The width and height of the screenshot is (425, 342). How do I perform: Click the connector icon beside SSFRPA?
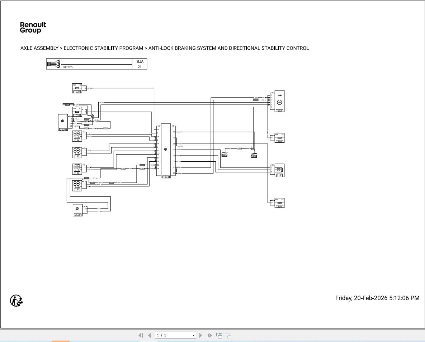(54, 64)
